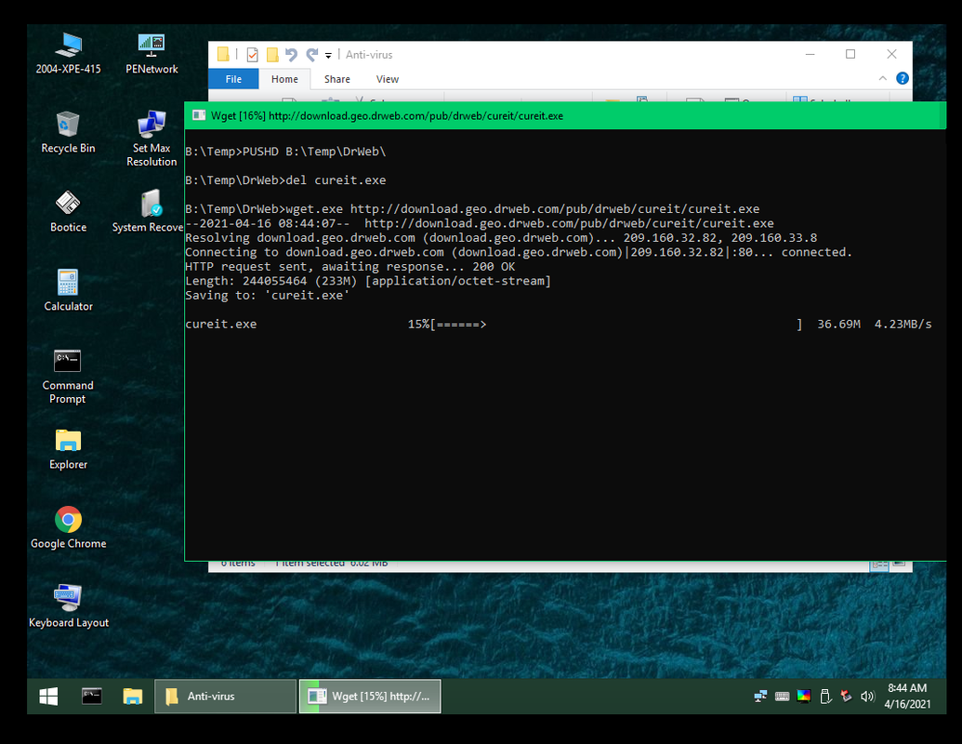
Task: Click the cureit.exe download progress bar
Action: pyautogui.click(x=616, y=325)
